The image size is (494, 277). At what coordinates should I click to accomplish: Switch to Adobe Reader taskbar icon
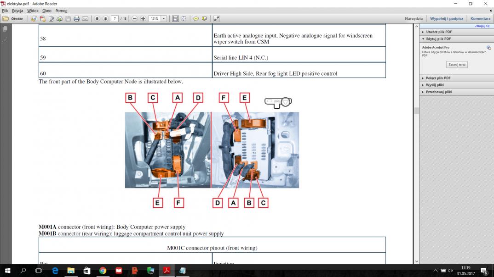pos(167,271)
